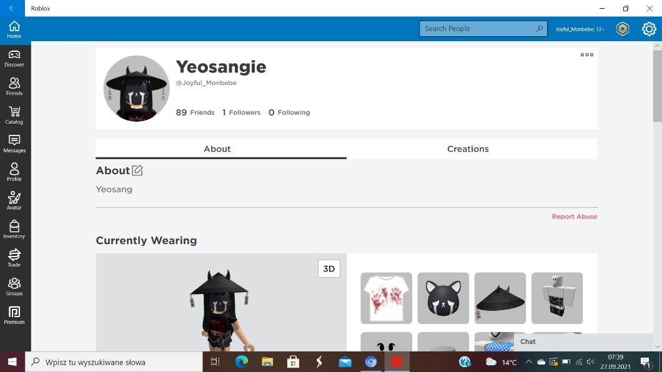Click the Search People field

point(478,29)
